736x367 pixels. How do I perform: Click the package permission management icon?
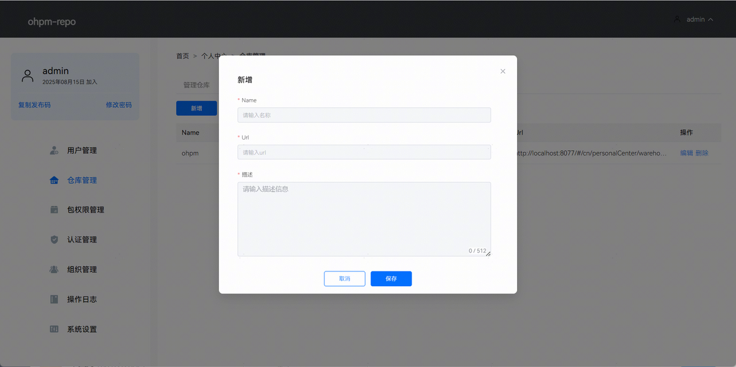click(x=54, y=210)
